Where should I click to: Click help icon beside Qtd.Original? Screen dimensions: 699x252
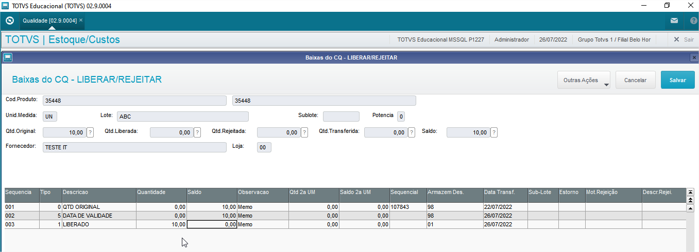tap(90, 132)
